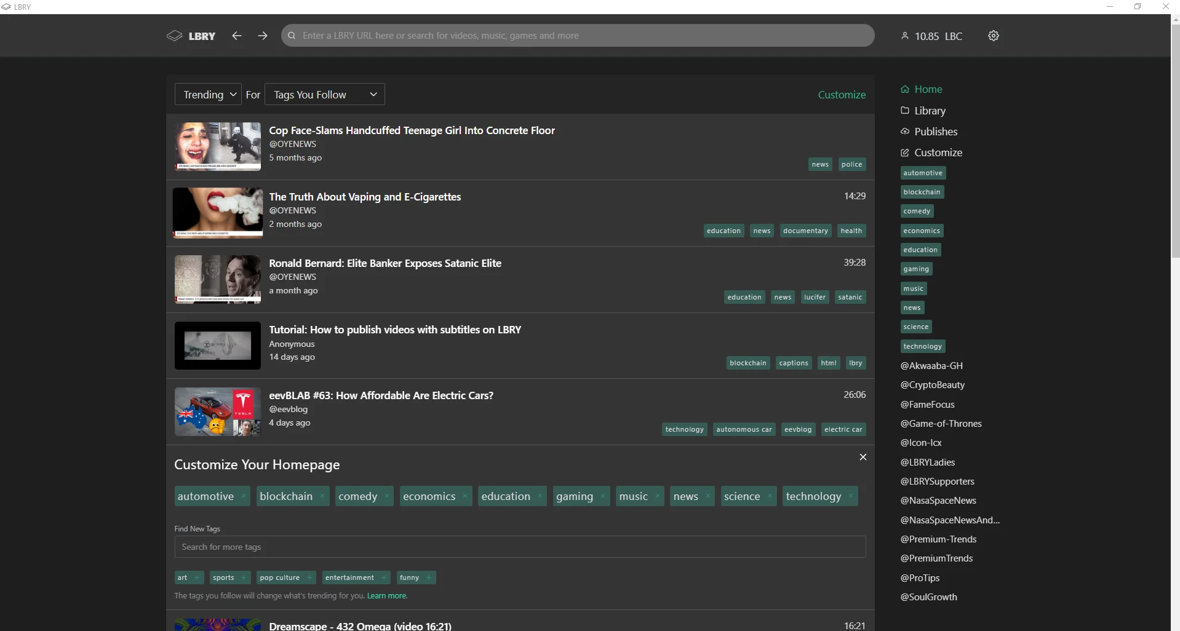Screen dimensions: 1180x631
Task: Open @ProTips channel in sidebar
Action: (x=920, y=578)
